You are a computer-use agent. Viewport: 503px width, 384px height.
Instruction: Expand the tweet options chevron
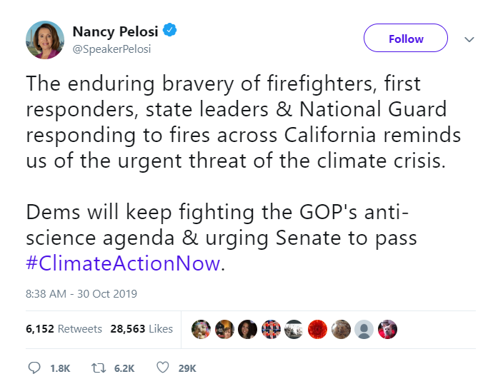pos(469,39)
